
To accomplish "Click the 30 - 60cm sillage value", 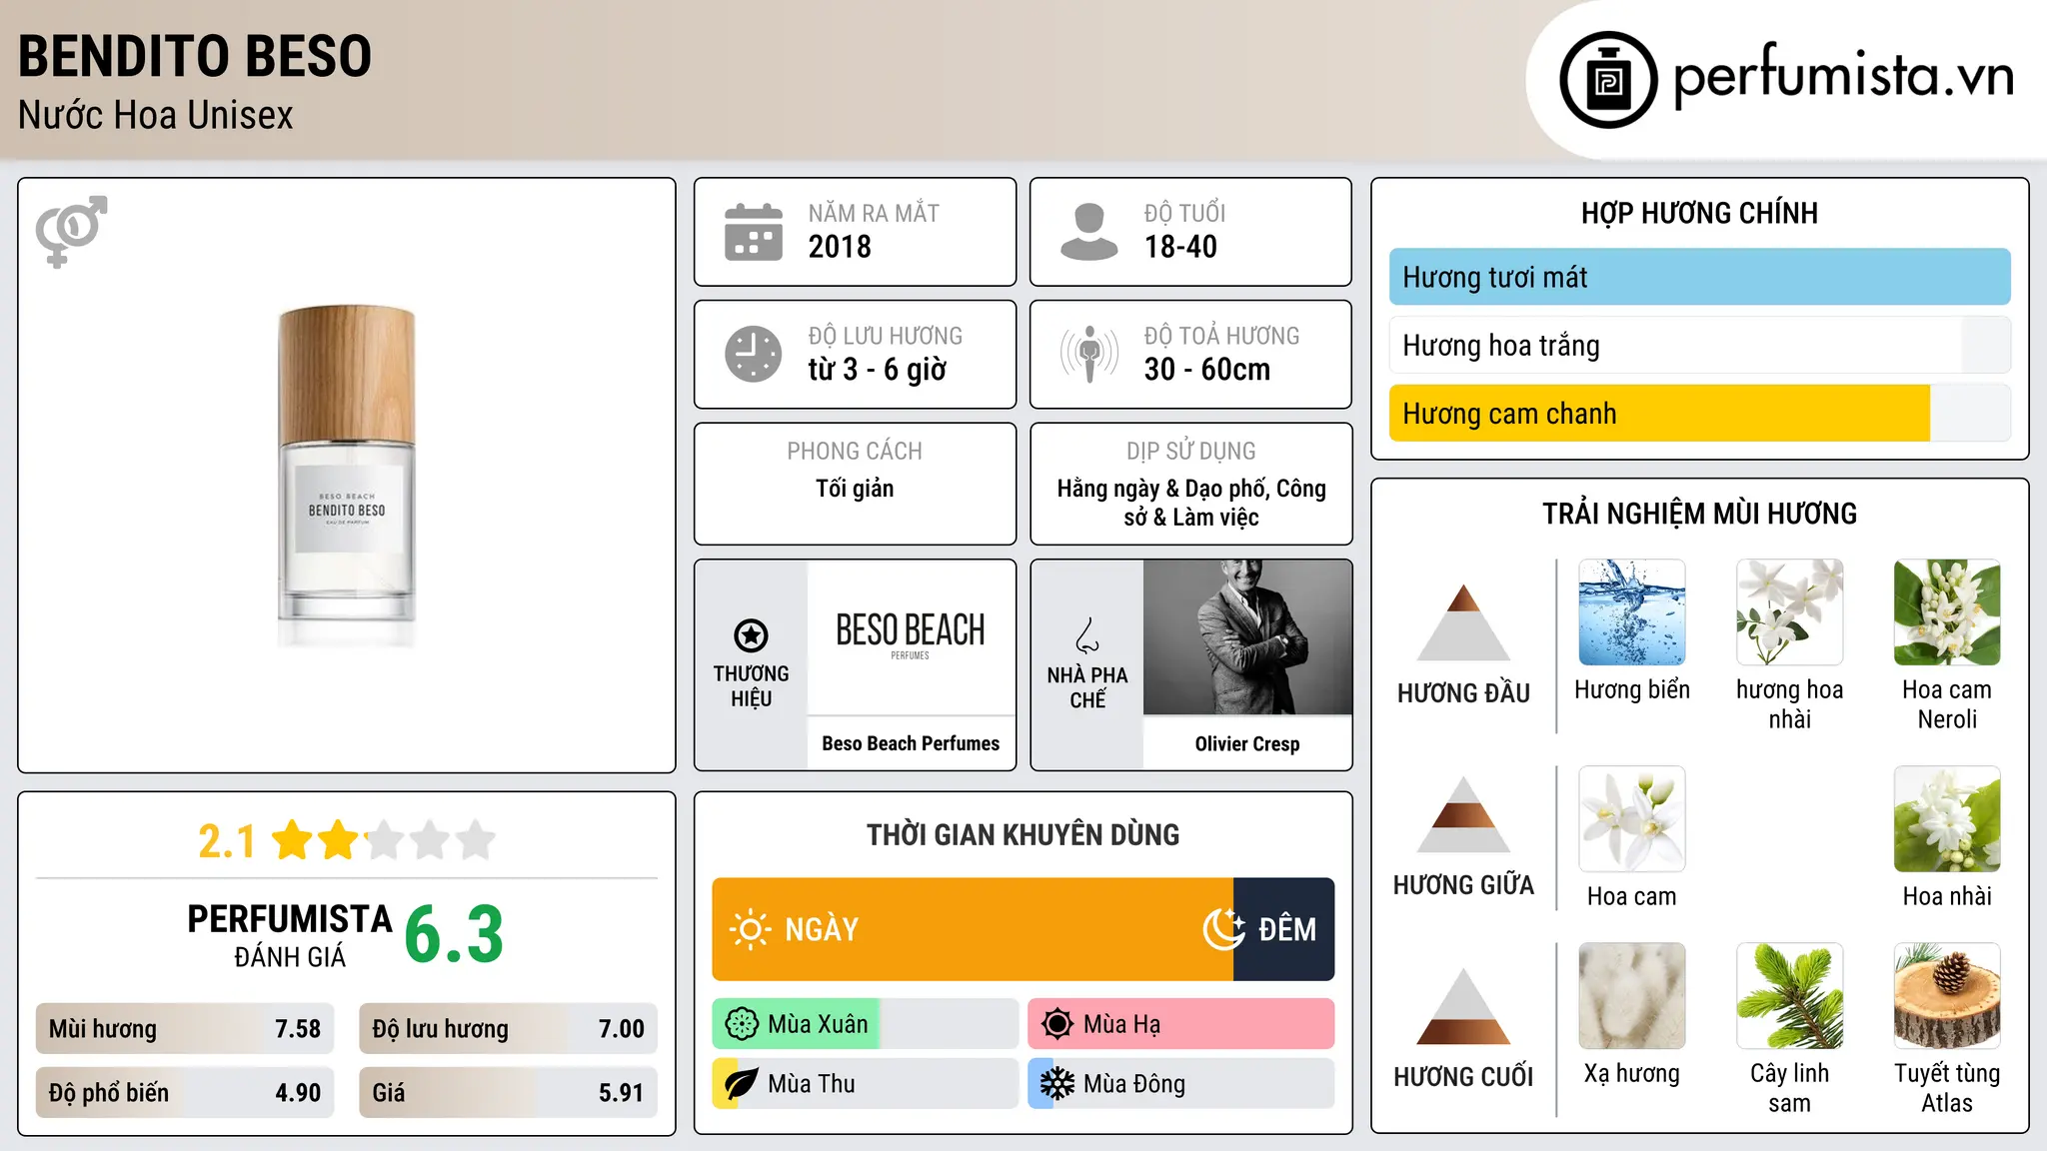I will (1207, 370).
